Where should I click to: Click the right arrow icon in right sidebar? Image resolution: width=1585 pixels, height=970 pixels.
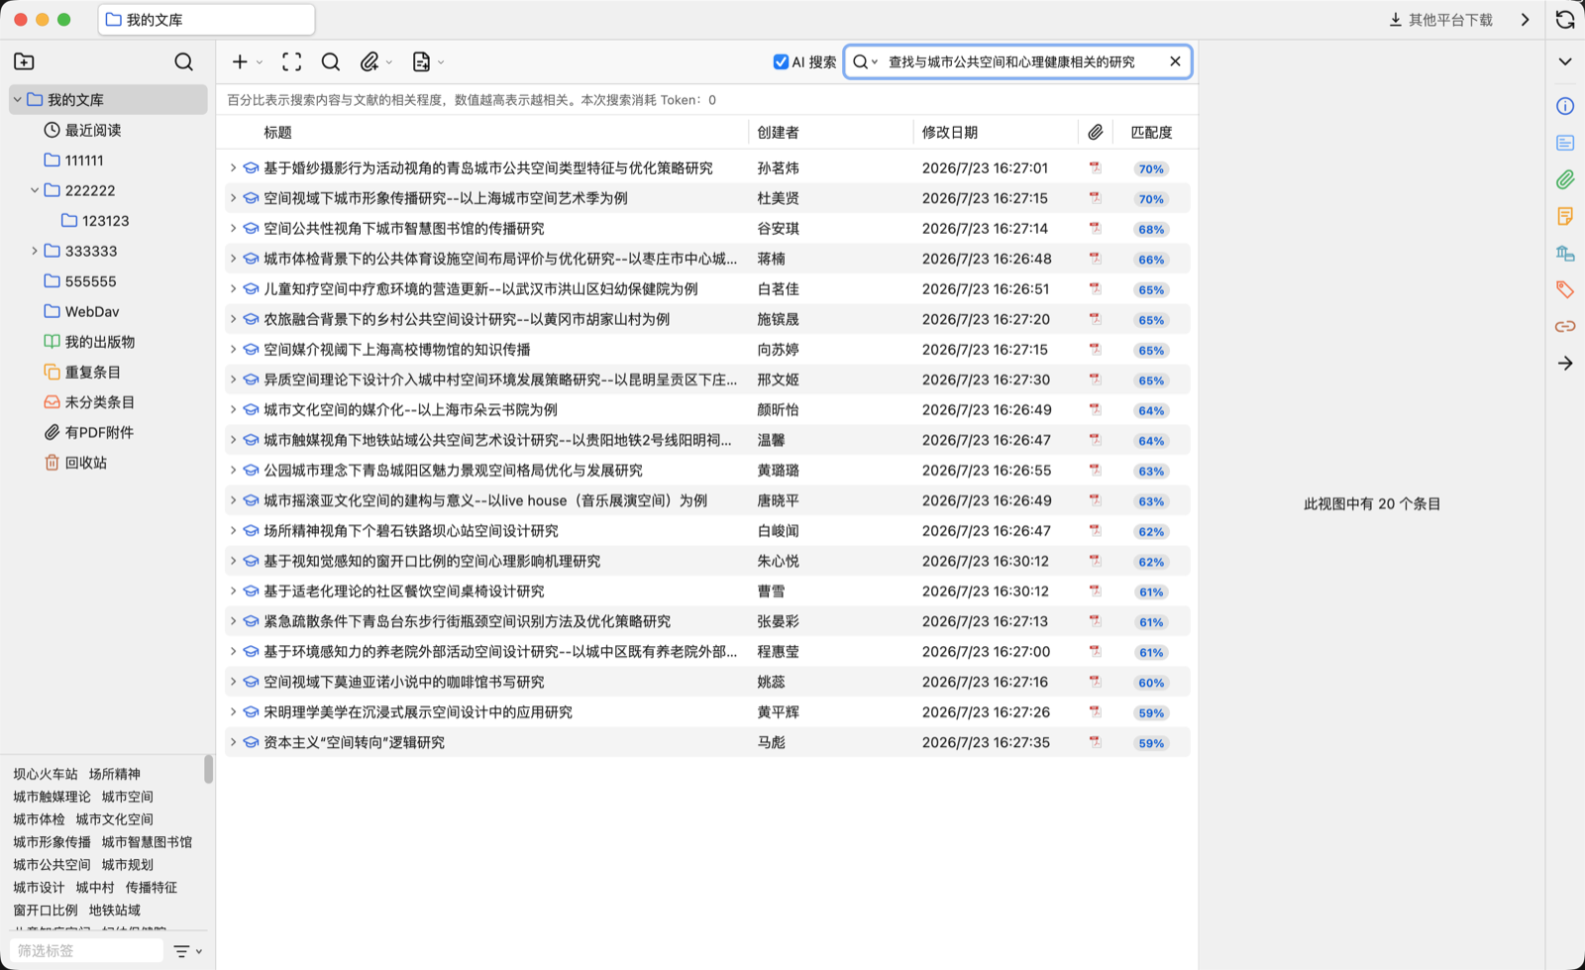(1565, 363)
